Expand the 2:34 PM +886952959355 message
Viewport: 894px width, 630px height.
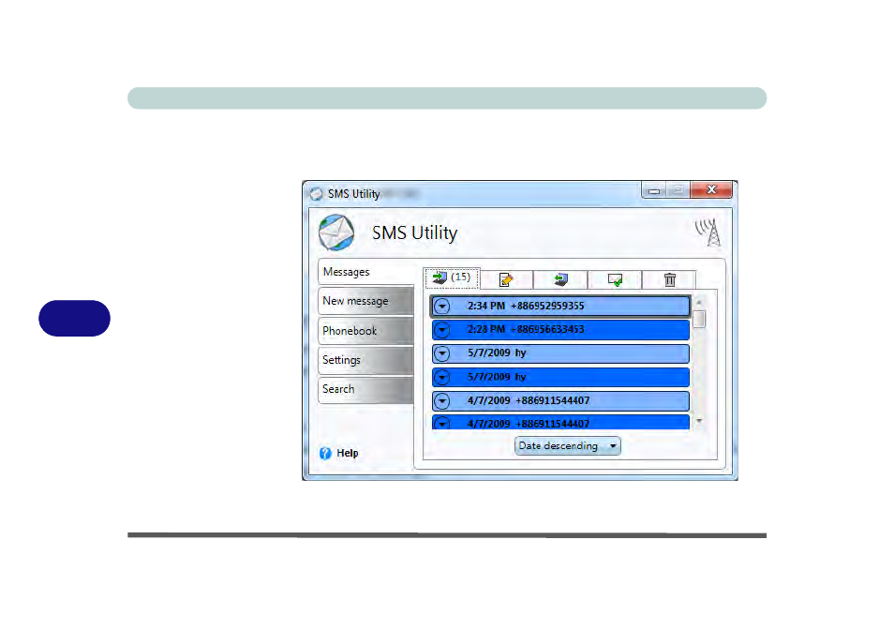coord(443,307)
